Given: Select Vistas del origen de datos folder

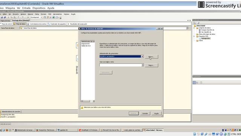Looking at the screenshot, I should pos(207,34).
